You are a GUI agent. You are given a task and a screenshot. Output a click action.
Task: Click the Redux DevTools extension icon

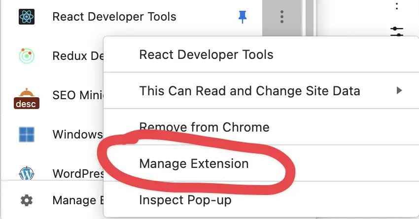tap(27, 55)
